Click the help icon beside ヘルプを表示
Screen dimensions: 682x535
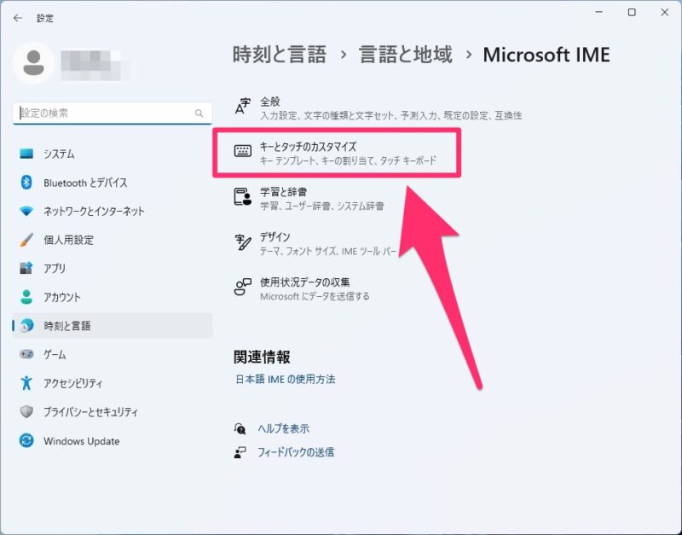(x=240, y=429)
